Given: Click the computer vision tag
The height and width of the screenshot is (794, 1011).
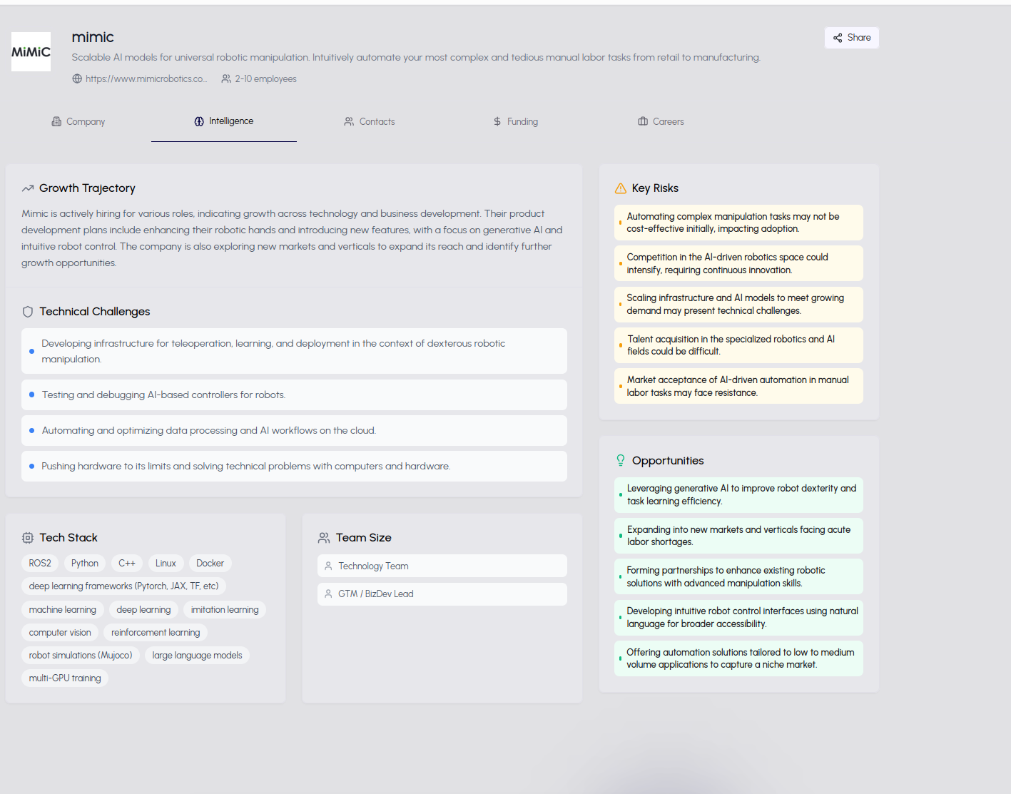Looking at the screenshot, I should (60, 633).
